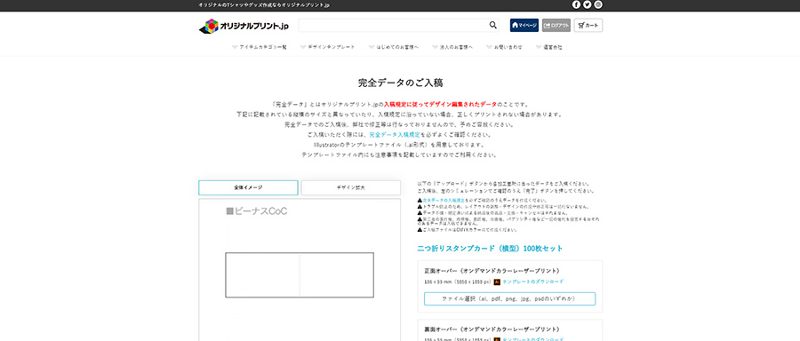The height and width of the screenshot is (341, 800).
Task: Click Illustrator icon beside 正面オーバー template link
Action: click(x=497, y=282)
